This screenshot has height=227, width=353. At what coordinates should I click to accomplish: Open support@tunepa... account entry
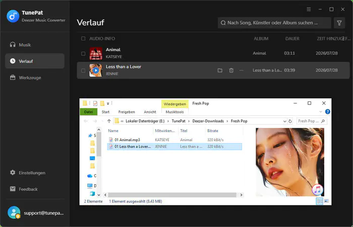pos(44,213)
